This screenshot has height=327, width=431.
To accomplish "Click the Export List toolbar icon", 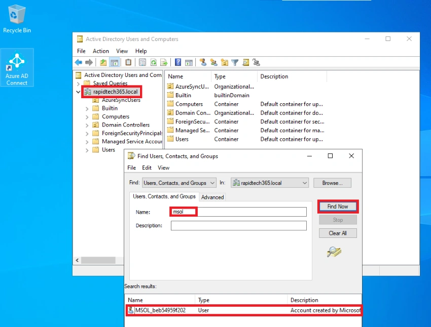I will pyautogui.click(x=164, y=63).
